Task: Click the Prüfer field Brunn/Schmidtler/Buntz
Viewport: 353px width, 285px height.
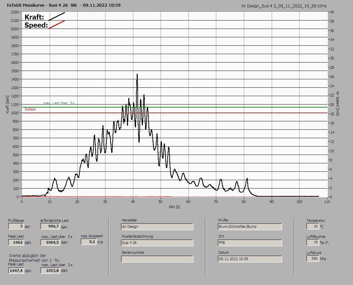Action: [x=250, y=227]
